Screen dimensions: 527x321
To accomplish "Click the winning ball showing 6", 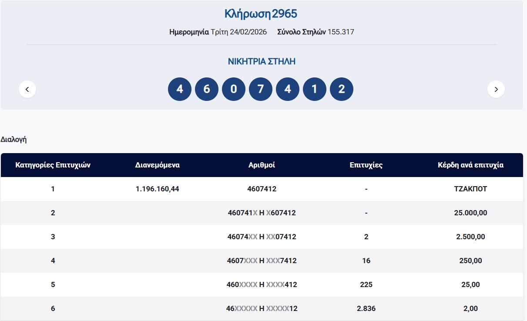I will click(207, 89).
